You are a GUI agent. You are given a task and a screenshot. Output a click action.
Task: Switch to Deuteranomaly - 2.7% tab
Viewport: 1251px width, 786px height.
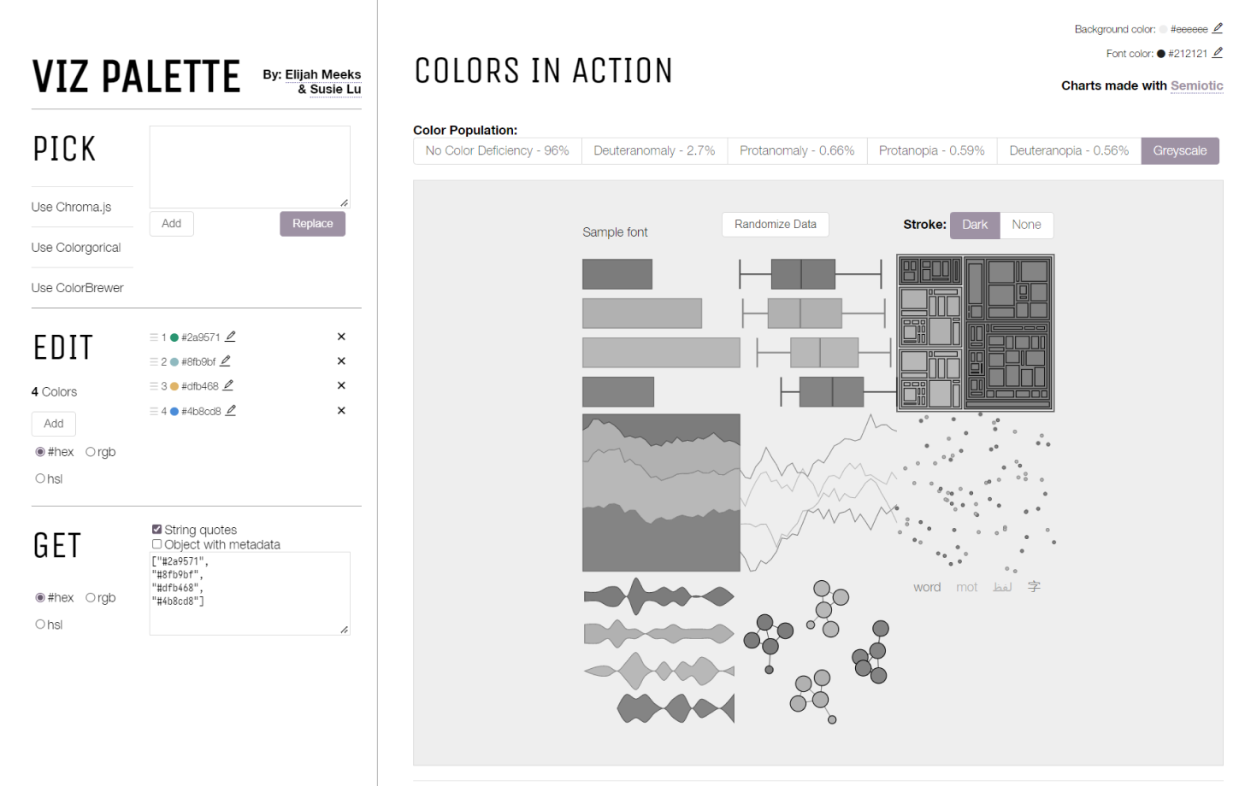tap(654, 150)
